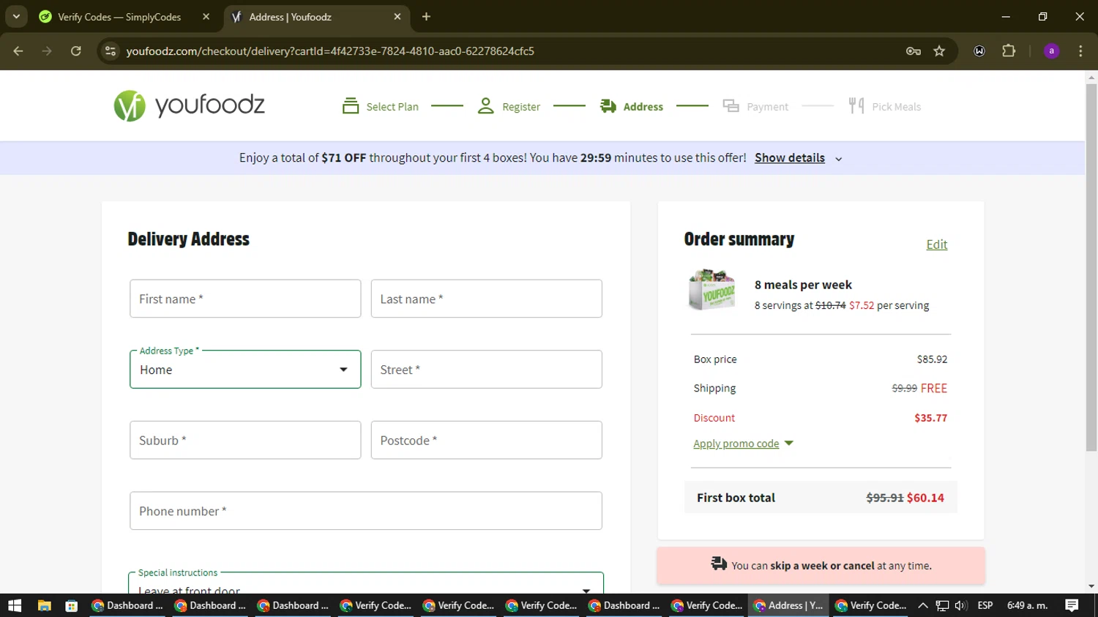The height and width of the screenshot is (617, 1098).
Task: Click the Pick Meals step label
Action: [896, 107]
